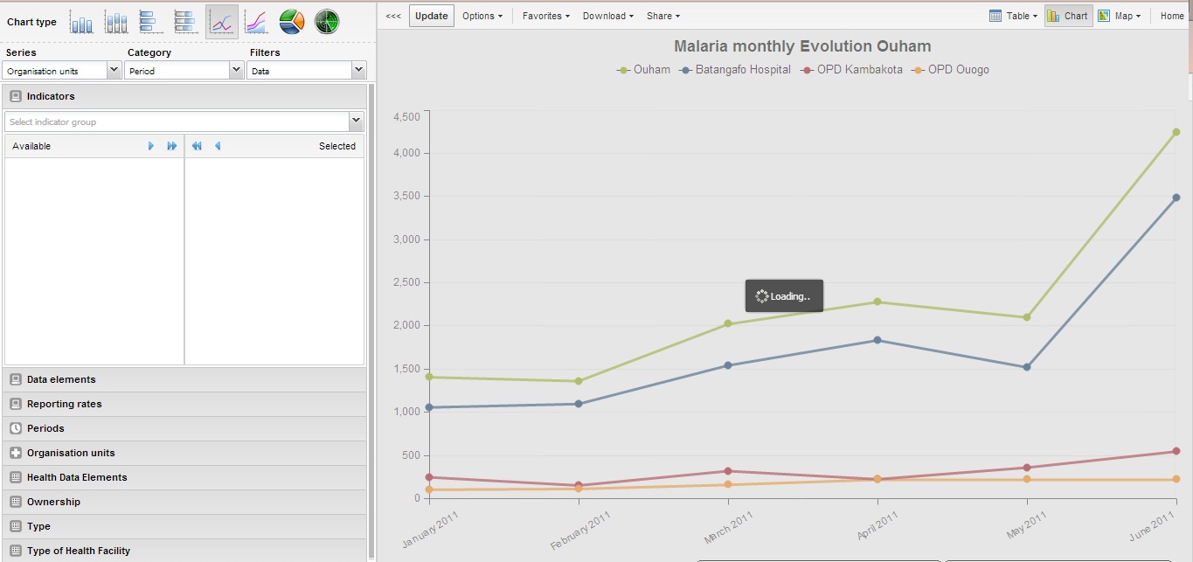Open the Favorites menu

coord(545,16)
